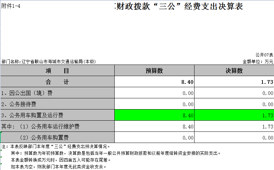Screen dimensions: 274x170
Task: Select final 0.00 in the 因公出国（境）费 row
Action: click(x=234, y=93)
